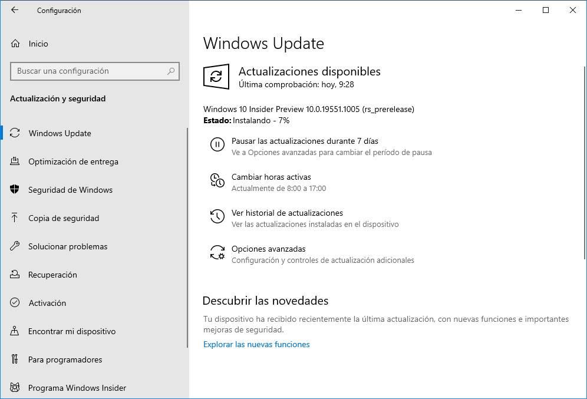Click the Recuperación icon
Viewport: 587px width, 399px height.
tap(15, 275)
